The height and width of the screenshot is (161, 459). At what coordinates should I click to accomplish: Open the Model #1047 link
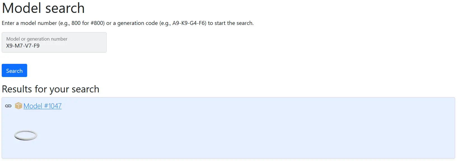pos(43,106)
